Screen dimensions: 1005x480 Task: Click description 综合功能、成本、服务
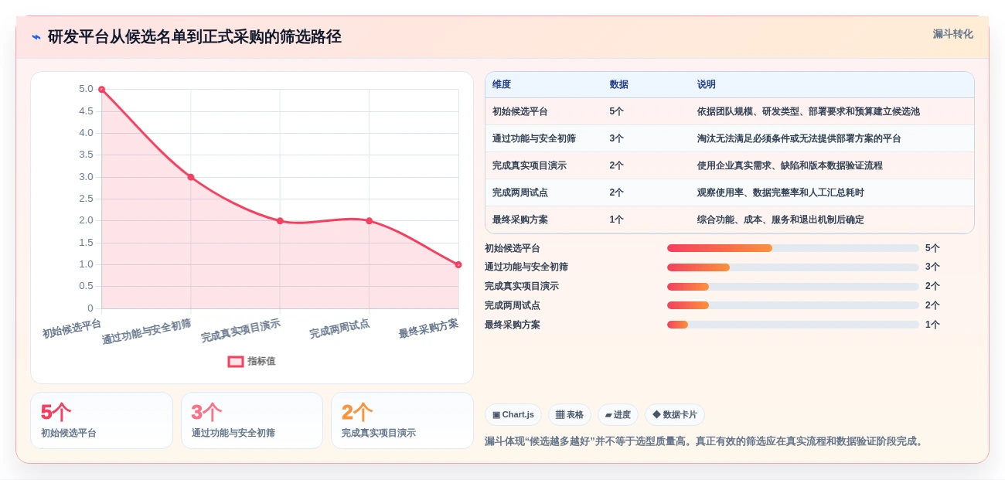pos(780,220)
